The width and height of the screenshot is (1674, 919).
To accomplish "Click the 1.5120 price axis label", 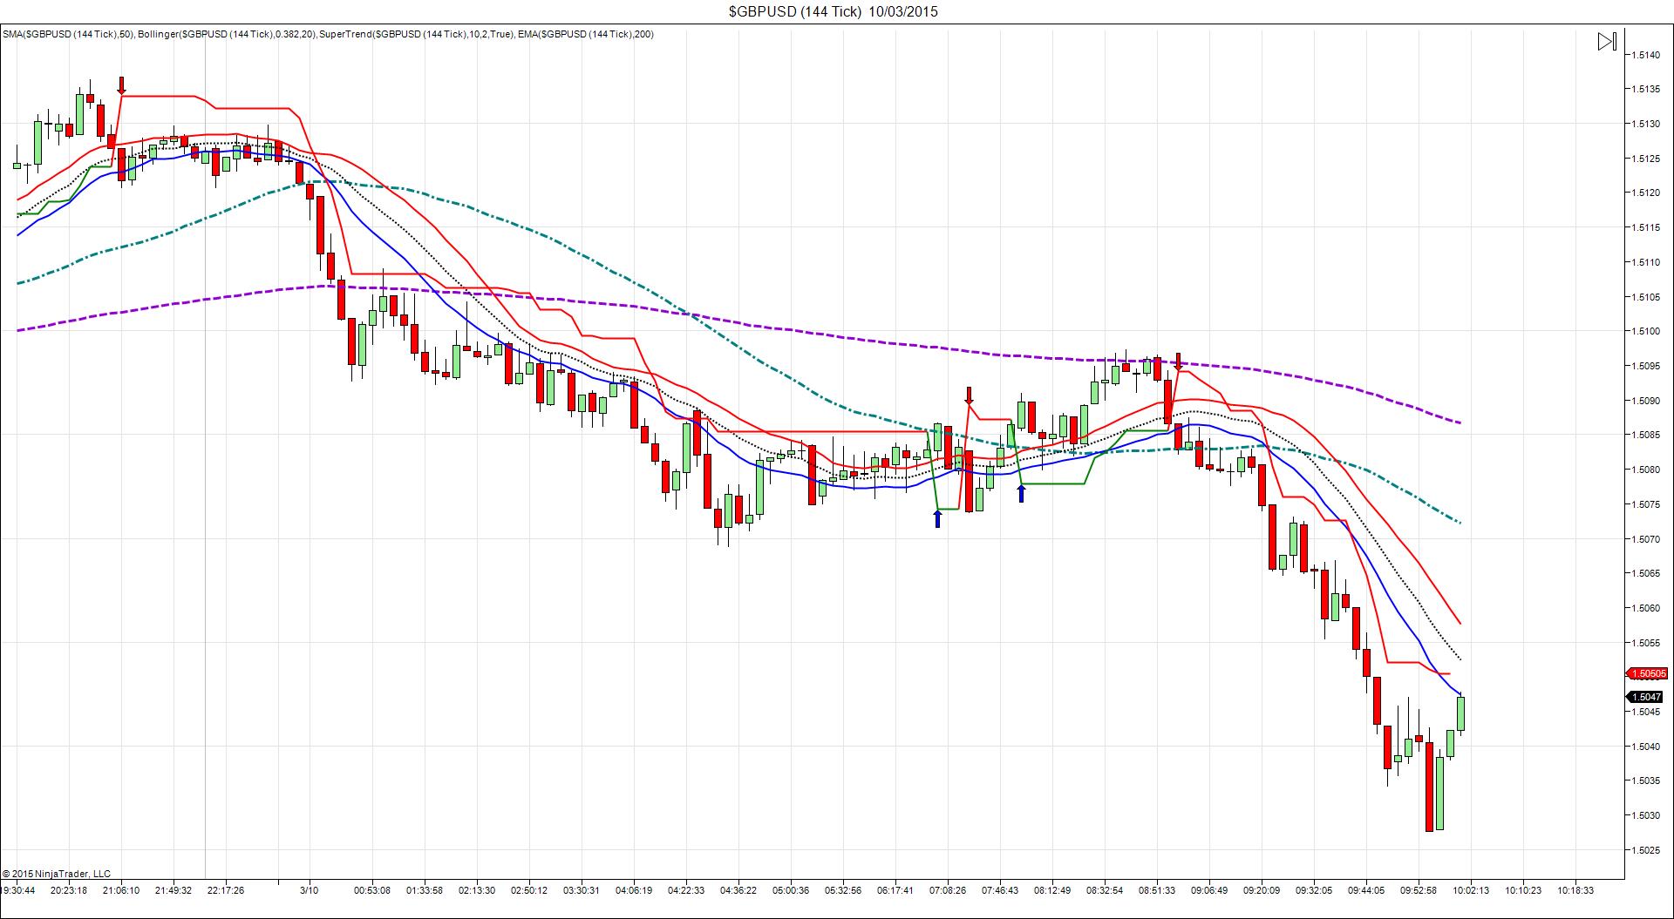I will (x=1645, y=193).
